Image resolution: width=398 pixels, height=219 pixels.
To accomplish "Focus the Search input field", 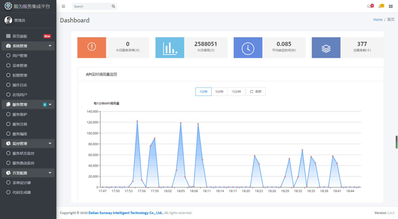I will click(x=91, y=6).
